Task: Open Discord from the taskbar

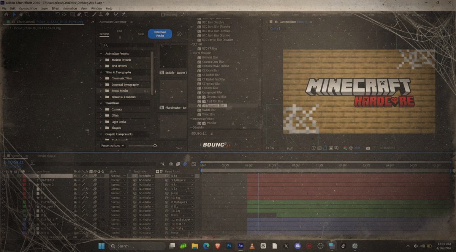Action: pos(298,246)
